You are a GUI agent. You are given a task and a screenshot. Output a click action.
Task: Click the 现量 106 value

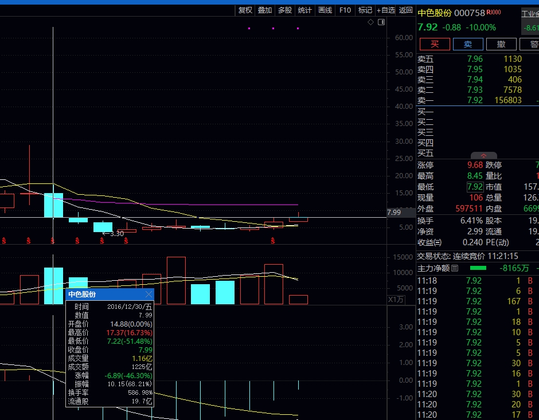tap(476, 198)
